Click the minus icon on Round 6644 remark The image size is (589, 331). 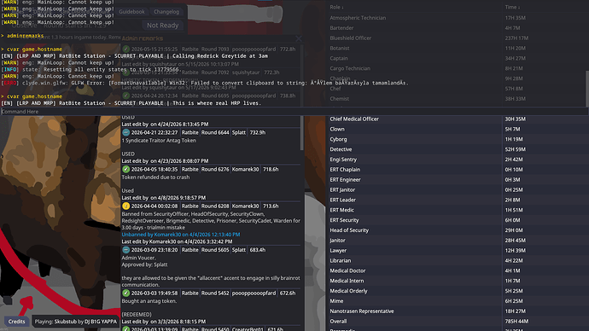pyautogui.click(x=125, y=132)
